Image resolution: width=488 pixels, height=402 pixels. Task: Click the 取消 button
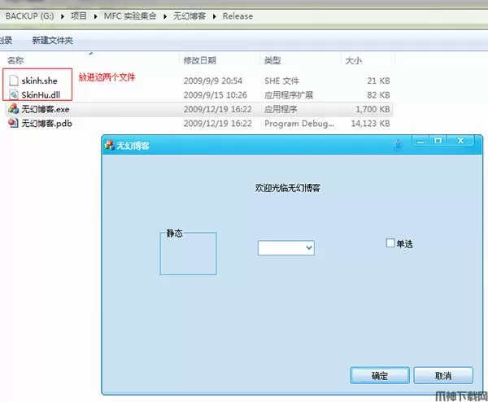tap(443, 375)
